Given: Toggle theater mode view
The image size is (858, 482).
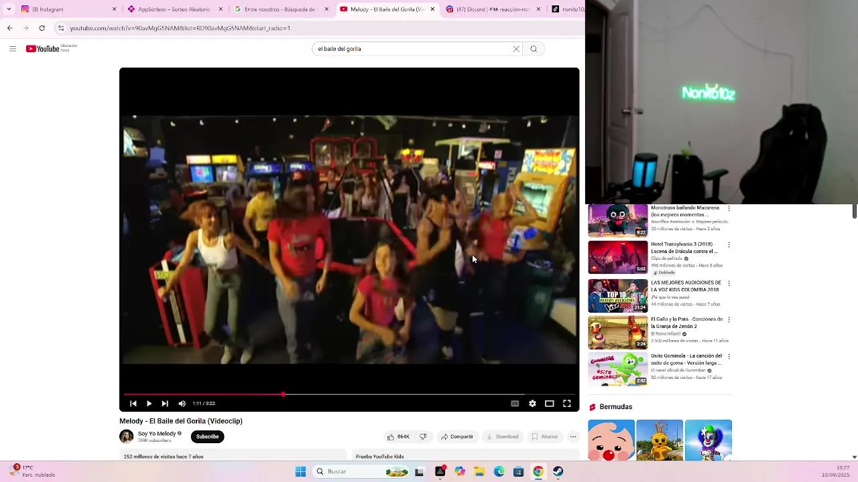Looking at the screenshot, I should (549, 404).
